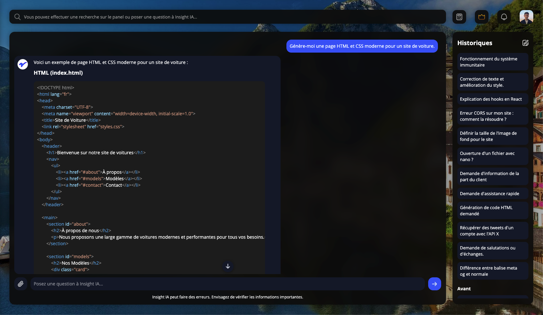Click the Insight IA assistant logo
Screen dimensions: 543x315
click(x=23, y=64)
